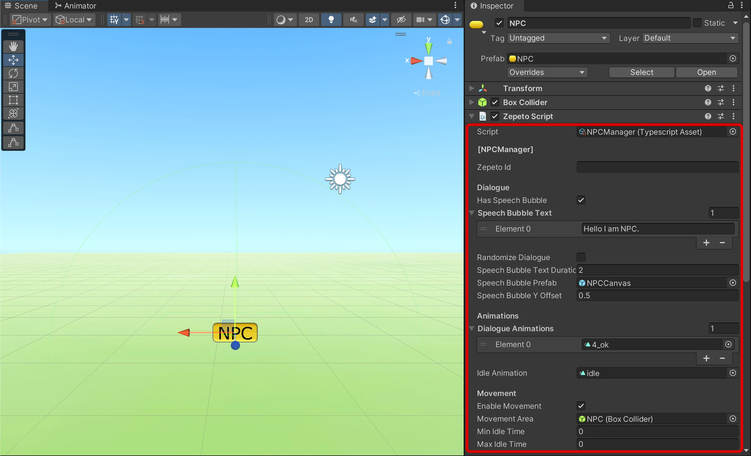Image resolution: width=751 pixels, height=456 pixels.
Task: Click the Script field object picker circle
Action: pos(733,132)
